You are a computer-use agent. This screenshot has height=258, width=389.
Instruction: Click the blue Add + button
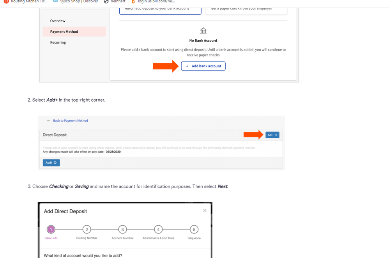coord(272,135)
